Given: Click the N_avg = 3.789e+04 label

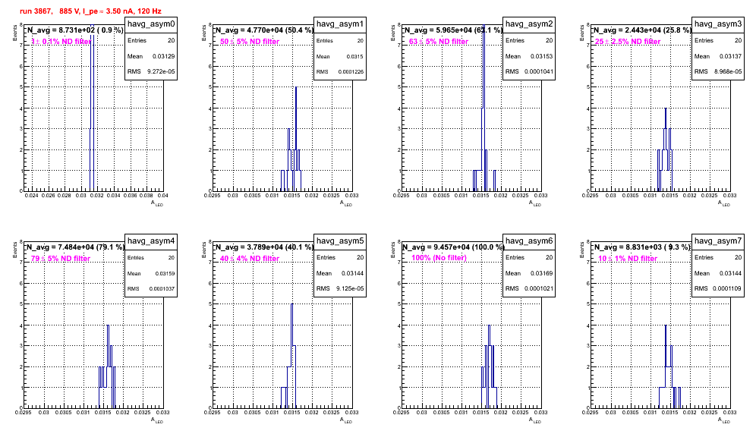Looking at the screenshot, I should click(x=263, y=247).
